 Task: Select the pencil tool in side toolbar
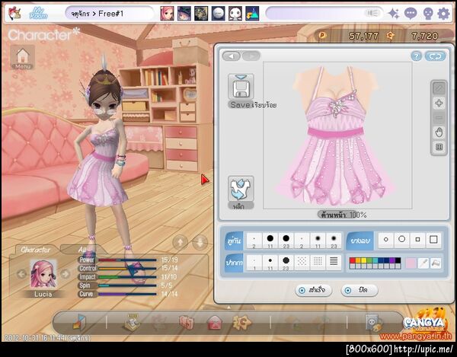[x=439, y=88]
